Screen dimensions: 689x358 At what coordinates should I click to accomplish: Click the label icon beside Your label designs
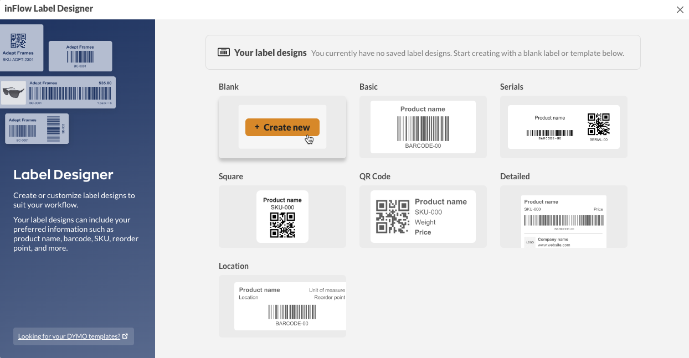tap(224, 52)
